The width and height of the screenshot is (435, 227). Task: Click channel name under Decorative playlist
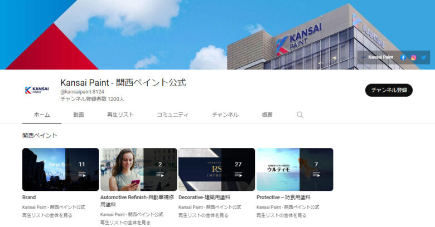pyautogui.click(x=210, y=207)
